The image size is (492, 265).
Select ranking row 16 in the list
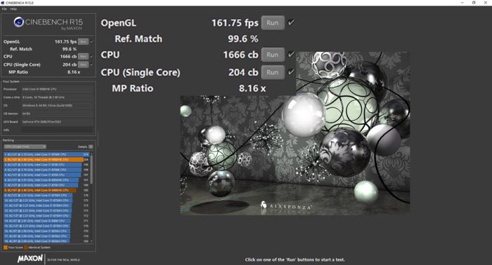point(46,231)
